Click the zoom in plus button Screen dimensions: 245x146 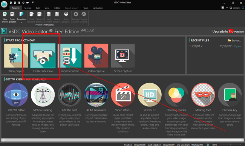click(x=240, y=145)
